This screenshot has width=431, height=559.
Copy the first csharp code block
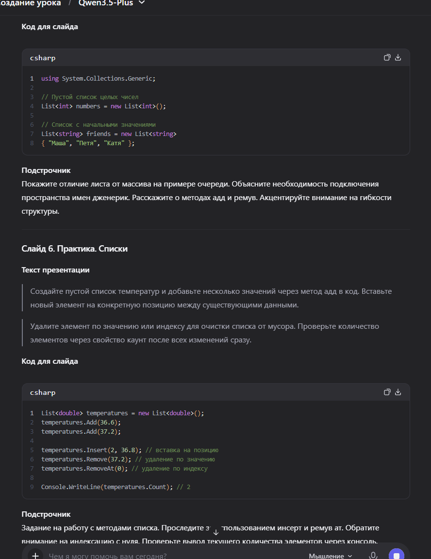coord(387,57)
